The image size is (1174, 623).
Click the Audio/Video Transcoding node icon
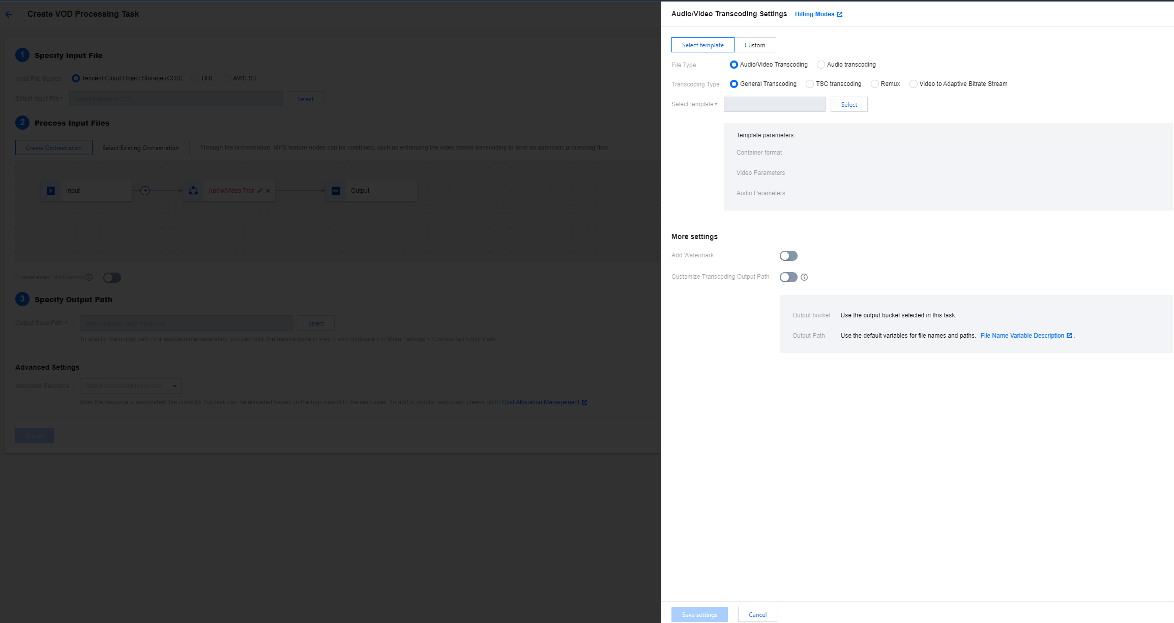tap(193, 191)
